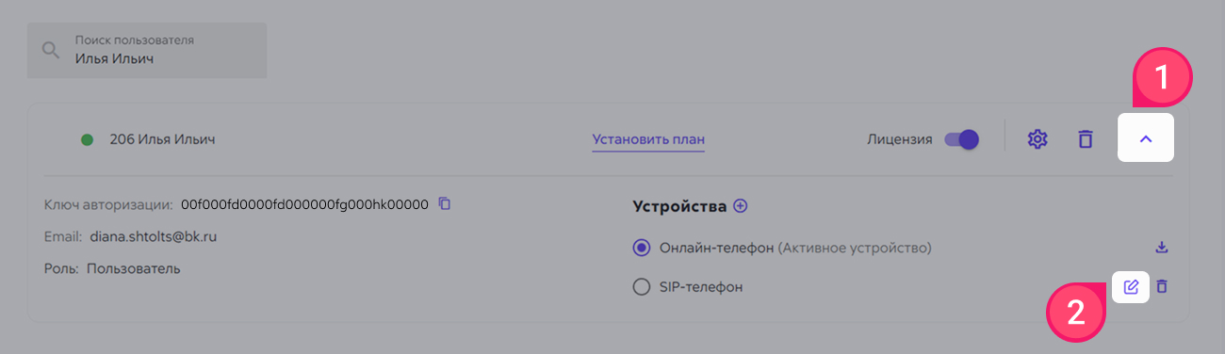The image size is (1225, 354).
Task: Select the Онлайн-телефон radio button
Action: [x=642, y=248]
